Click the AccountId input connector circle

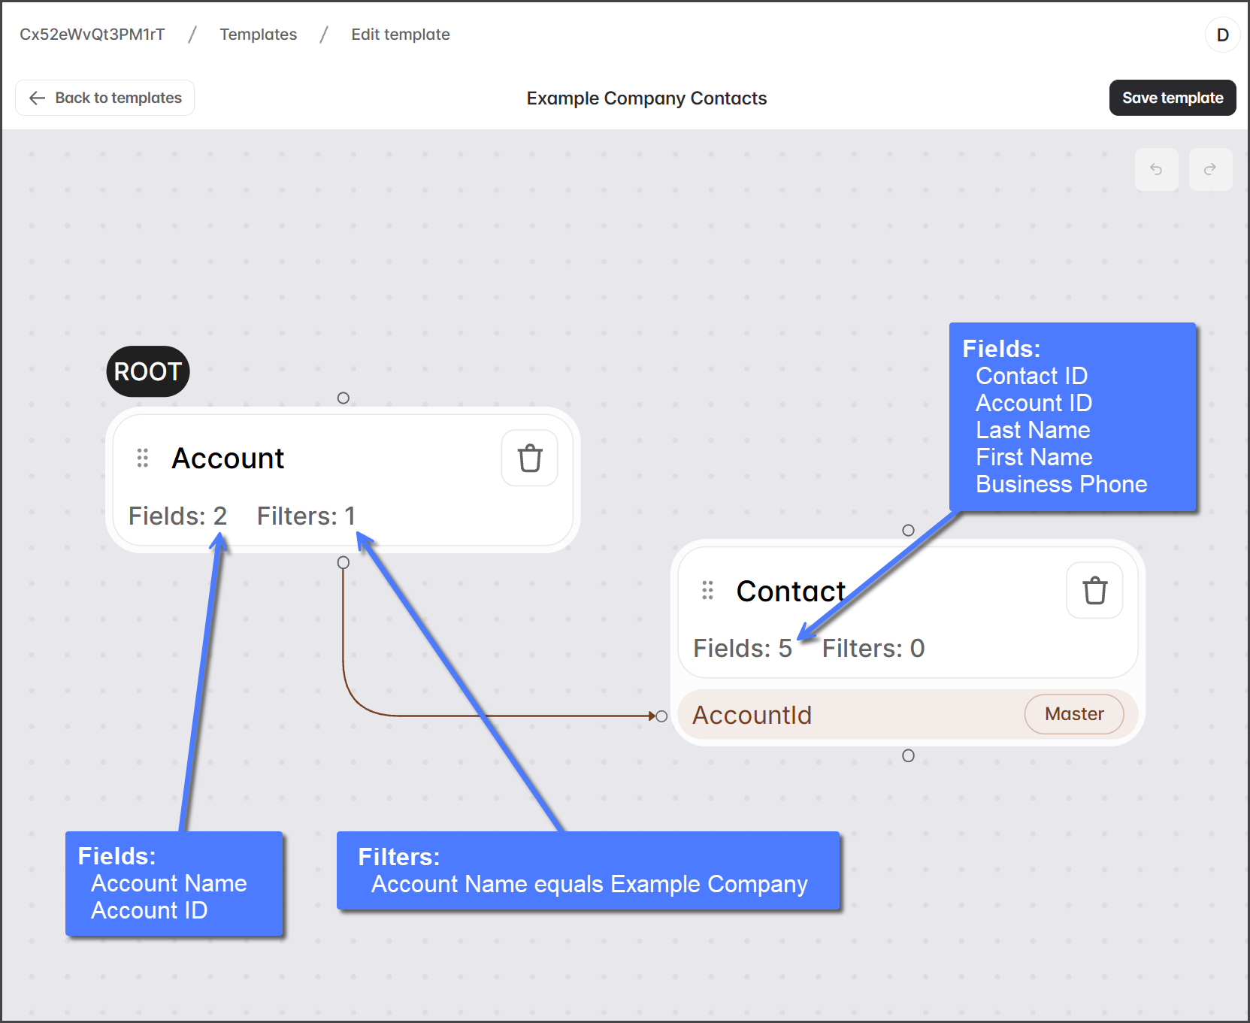point(661,716)
